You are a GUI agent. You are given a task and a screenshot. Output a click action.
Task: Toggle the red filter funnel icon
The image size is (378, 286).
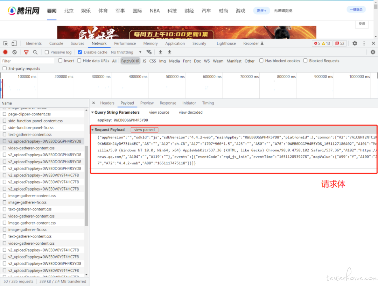click(26, 52)
